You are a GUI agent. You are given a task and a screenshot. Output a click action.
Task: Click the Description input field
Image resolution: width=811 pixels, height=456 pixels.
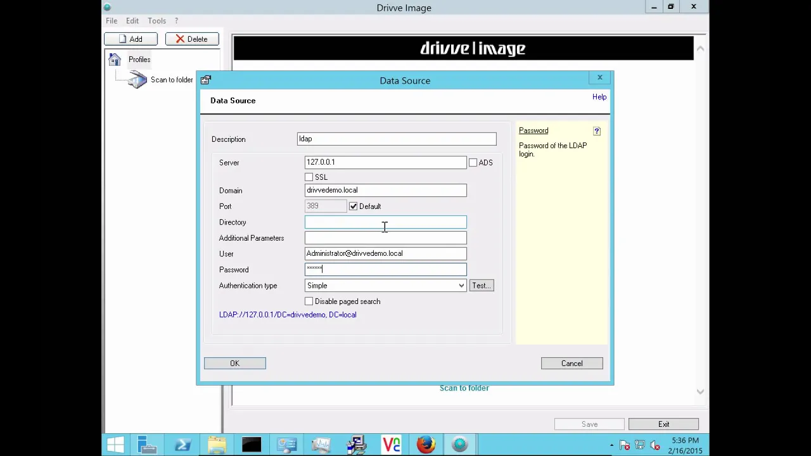397,139
